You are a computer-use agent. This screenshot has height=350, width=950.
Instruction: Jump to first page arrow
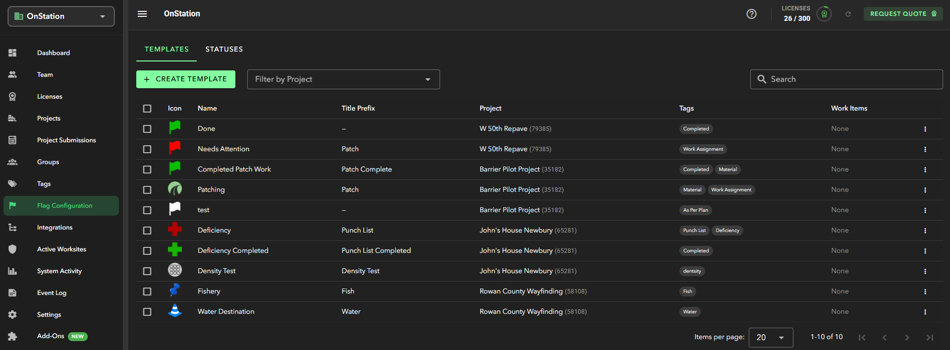pos(862,337)
